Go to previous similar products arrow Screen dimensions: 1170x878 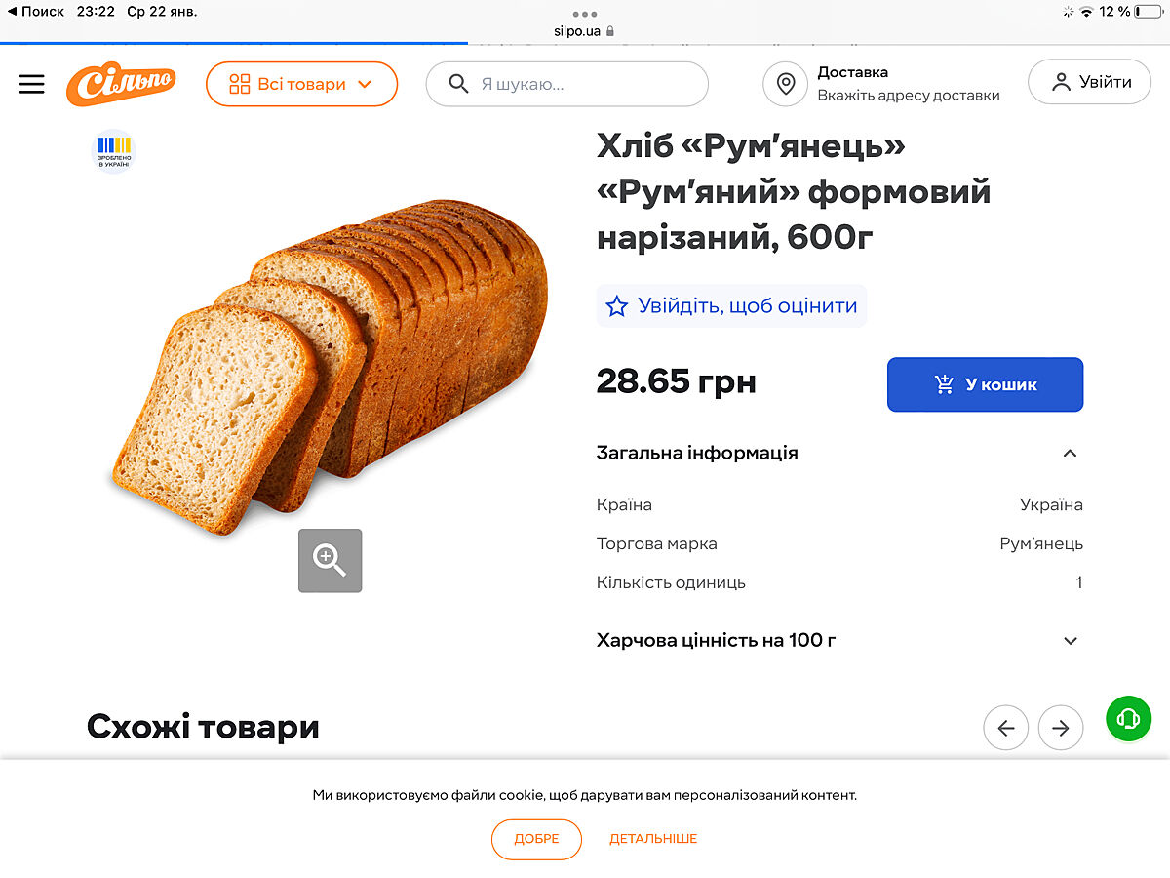1005,728
